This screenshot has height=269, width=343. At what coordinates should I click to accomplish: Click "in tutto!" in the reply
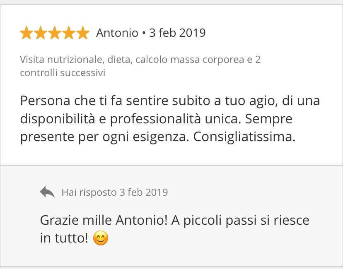click(64, 239)
